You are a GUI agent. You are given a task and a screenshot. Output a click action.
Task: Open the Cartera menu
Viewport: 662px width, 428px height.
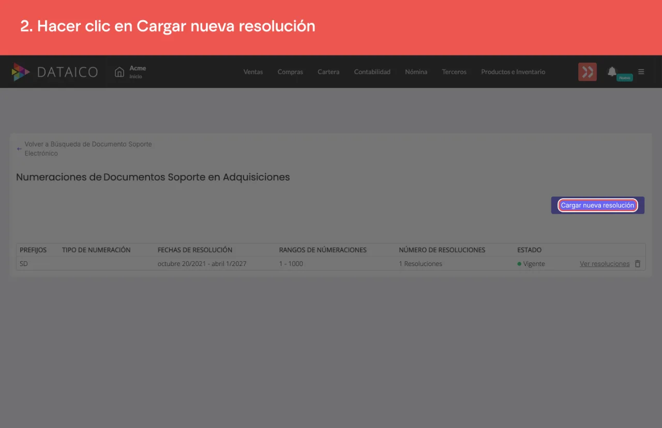point(328,72)
